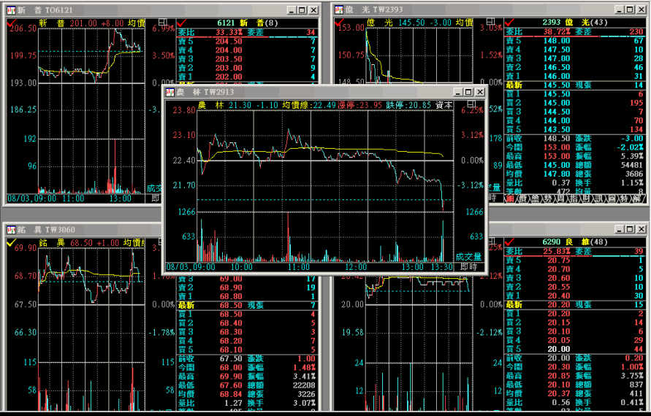Click 均價線:22.49 in 農林 header
Screen dimensions: 651x416
point(309,105)
